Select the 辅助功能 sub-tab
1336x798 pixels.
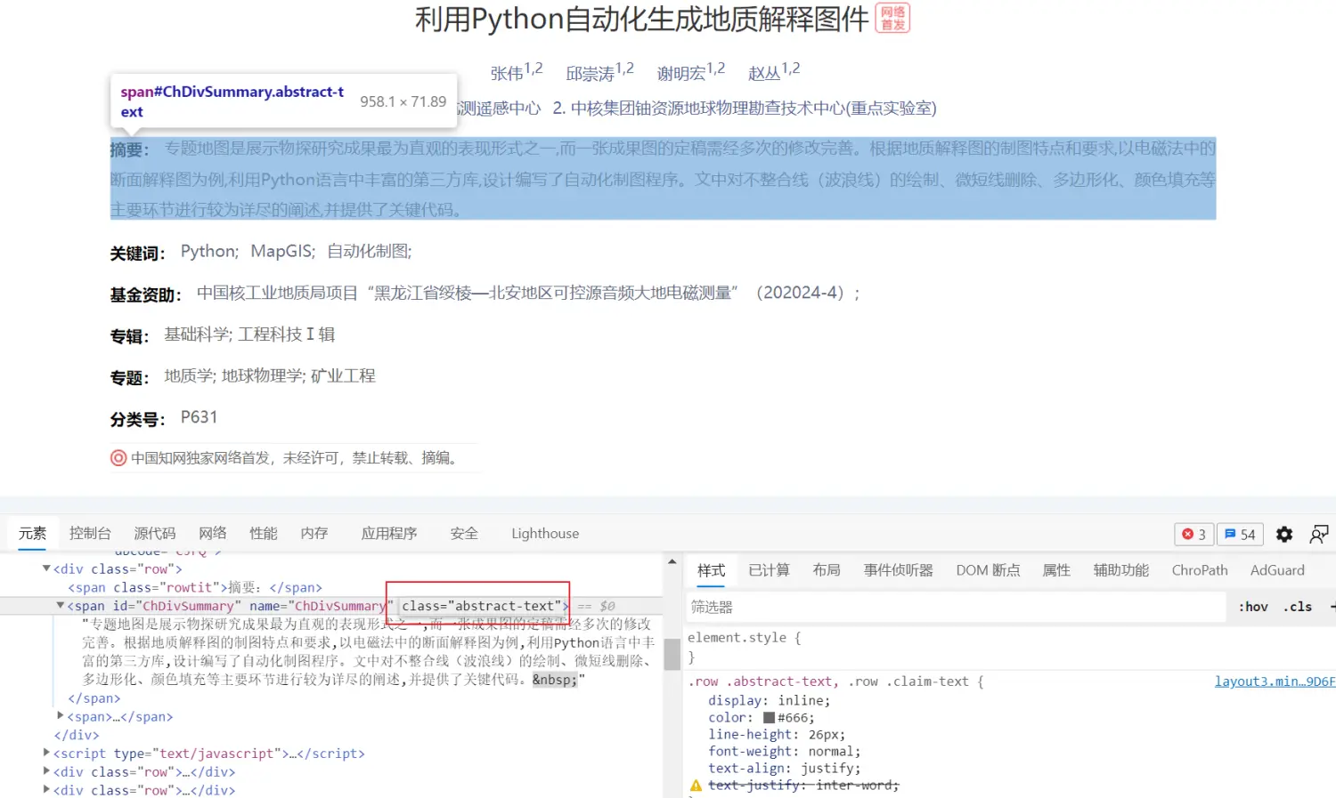pyautogui.click(x=1121, y=570)
